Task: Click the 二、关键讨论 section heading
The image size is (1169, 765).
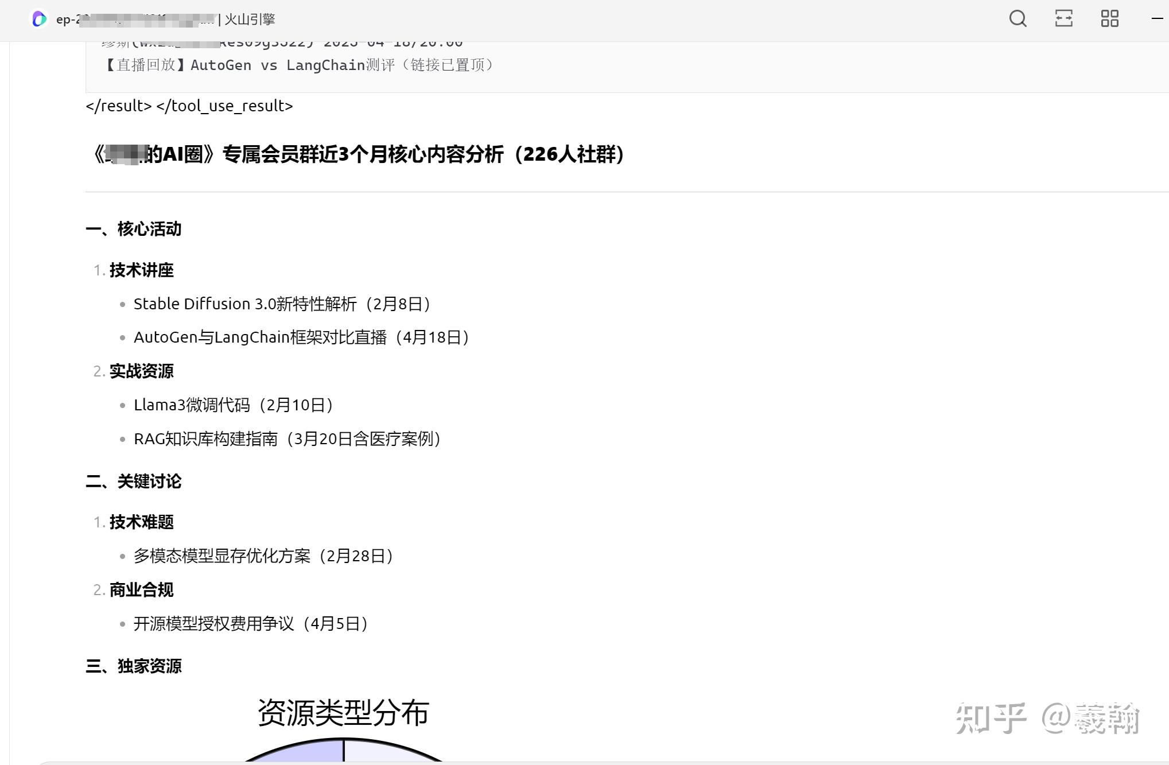Action: (x=133, y=483)
